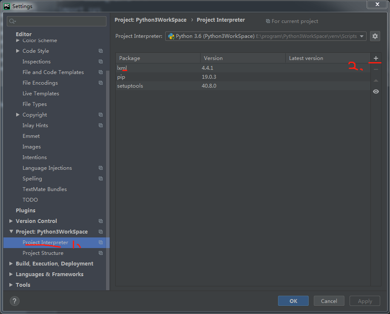390x314 pixels.
Task: Click the PyCharm logo in title bar
Action: click(7, 6)
